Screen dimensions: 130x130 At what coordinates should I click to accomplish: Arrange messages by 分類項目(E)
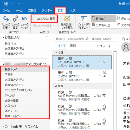(101, 25)
